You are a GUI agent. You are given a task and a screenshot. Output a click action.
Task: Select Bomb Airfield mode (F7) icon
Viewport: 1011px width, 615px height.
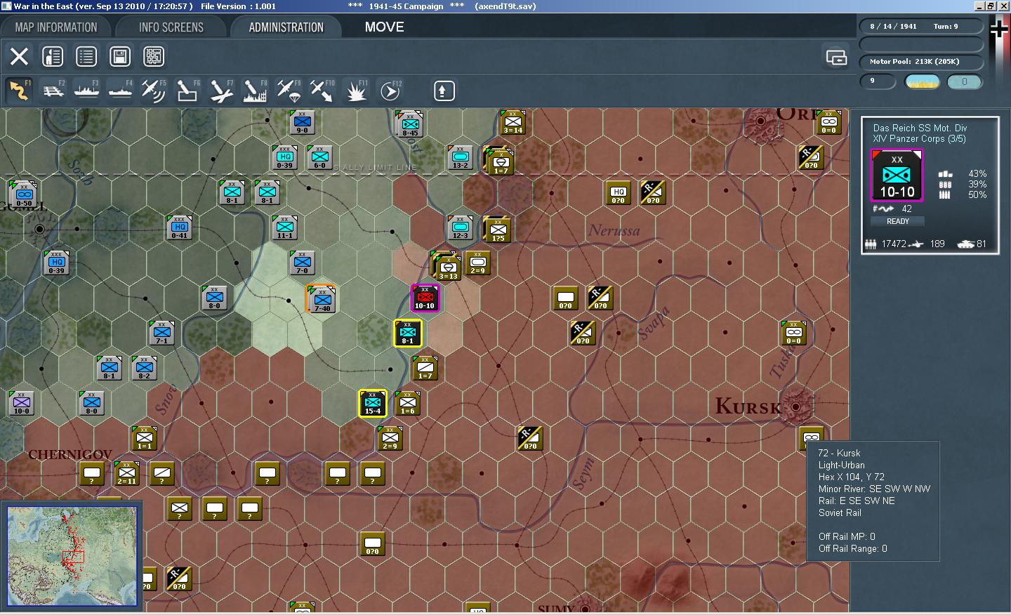coord(221,91)
